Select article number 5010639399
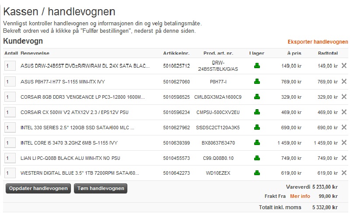357x221 pixels. point(176,143)
